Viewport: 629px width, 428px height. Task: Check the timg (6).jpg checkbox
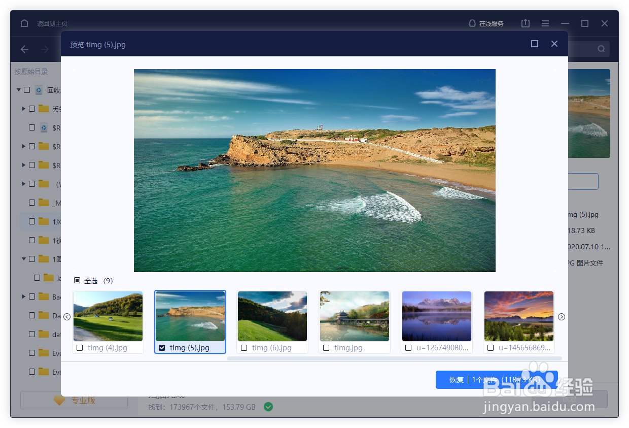244,348
